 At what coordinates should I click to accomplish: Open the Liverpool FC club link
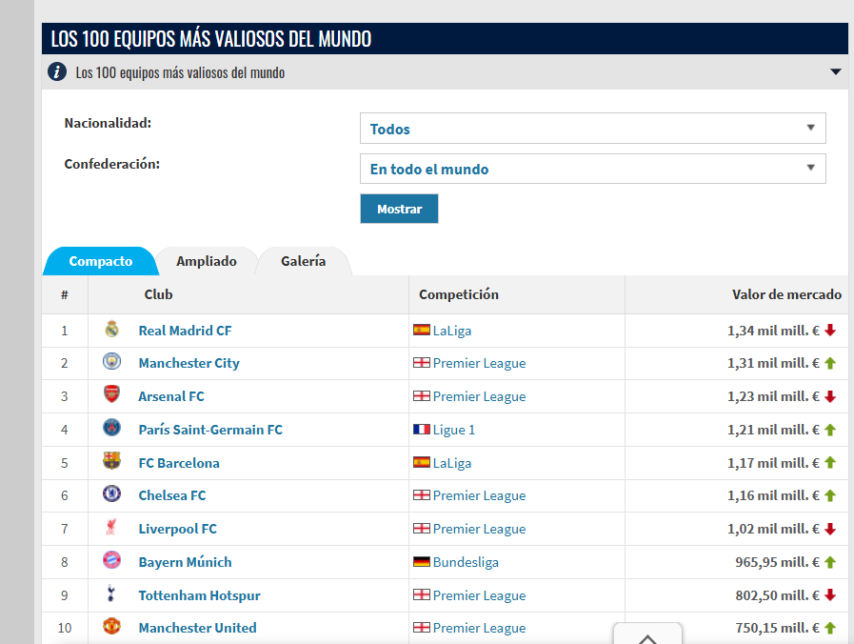pos(177,529)
